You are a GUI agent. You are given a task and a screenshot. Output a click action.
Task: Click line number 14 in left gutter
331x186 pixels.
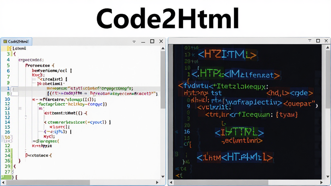pos(7,122)
